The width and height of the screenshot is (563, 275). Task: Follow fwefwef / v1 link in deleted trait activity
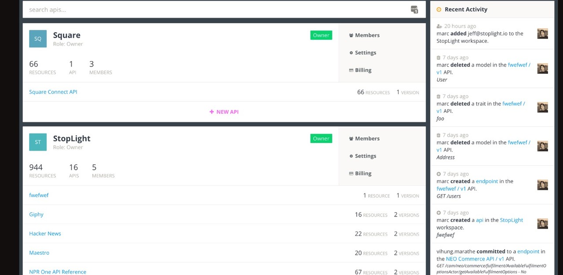click(481, 107)
